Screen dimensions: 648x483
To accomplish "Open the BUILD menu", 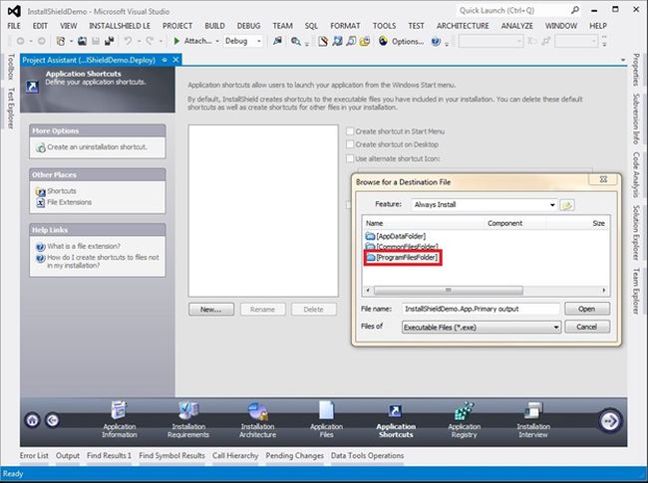I will (215, 26).
